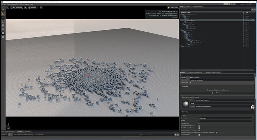257x140 pixels.
Task: Click the Rotate tool in left toolbar
Action: point(3,22)
